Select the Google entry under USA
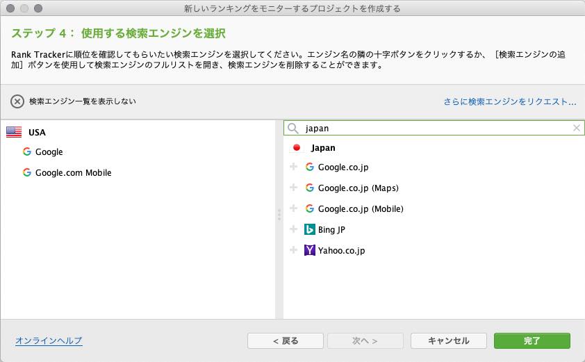 click(x=49, y=152)
